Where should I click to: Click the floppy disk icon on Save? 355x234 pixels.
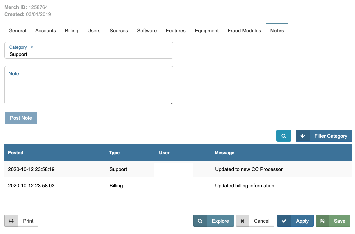click(x=322, y=221)
